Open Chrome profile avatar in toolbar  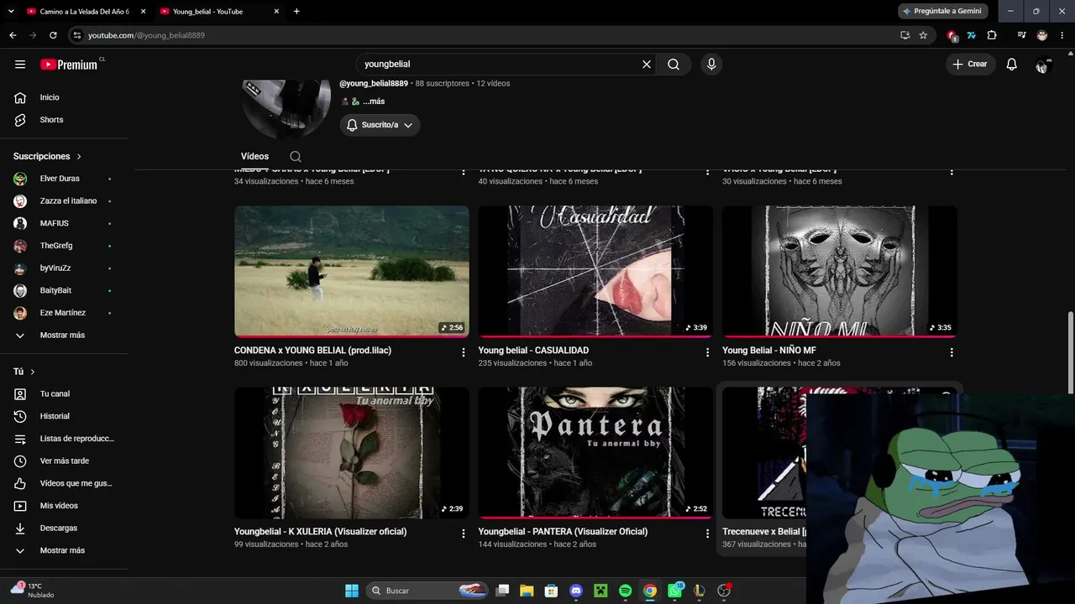[1042, 35]
